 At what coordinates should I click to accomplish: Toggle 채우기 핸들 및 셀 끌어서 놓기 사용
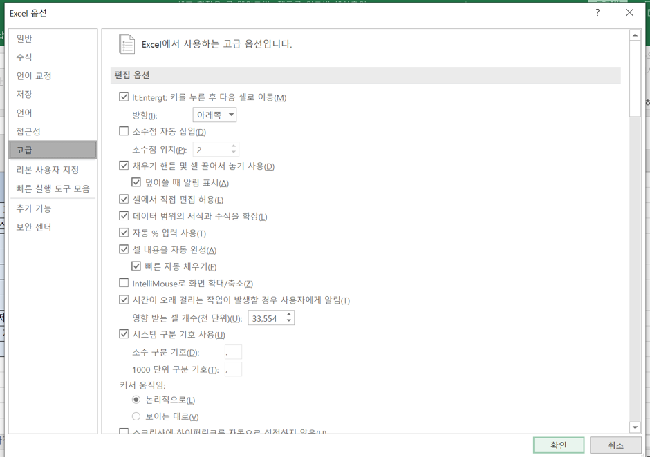coord(124,166)
